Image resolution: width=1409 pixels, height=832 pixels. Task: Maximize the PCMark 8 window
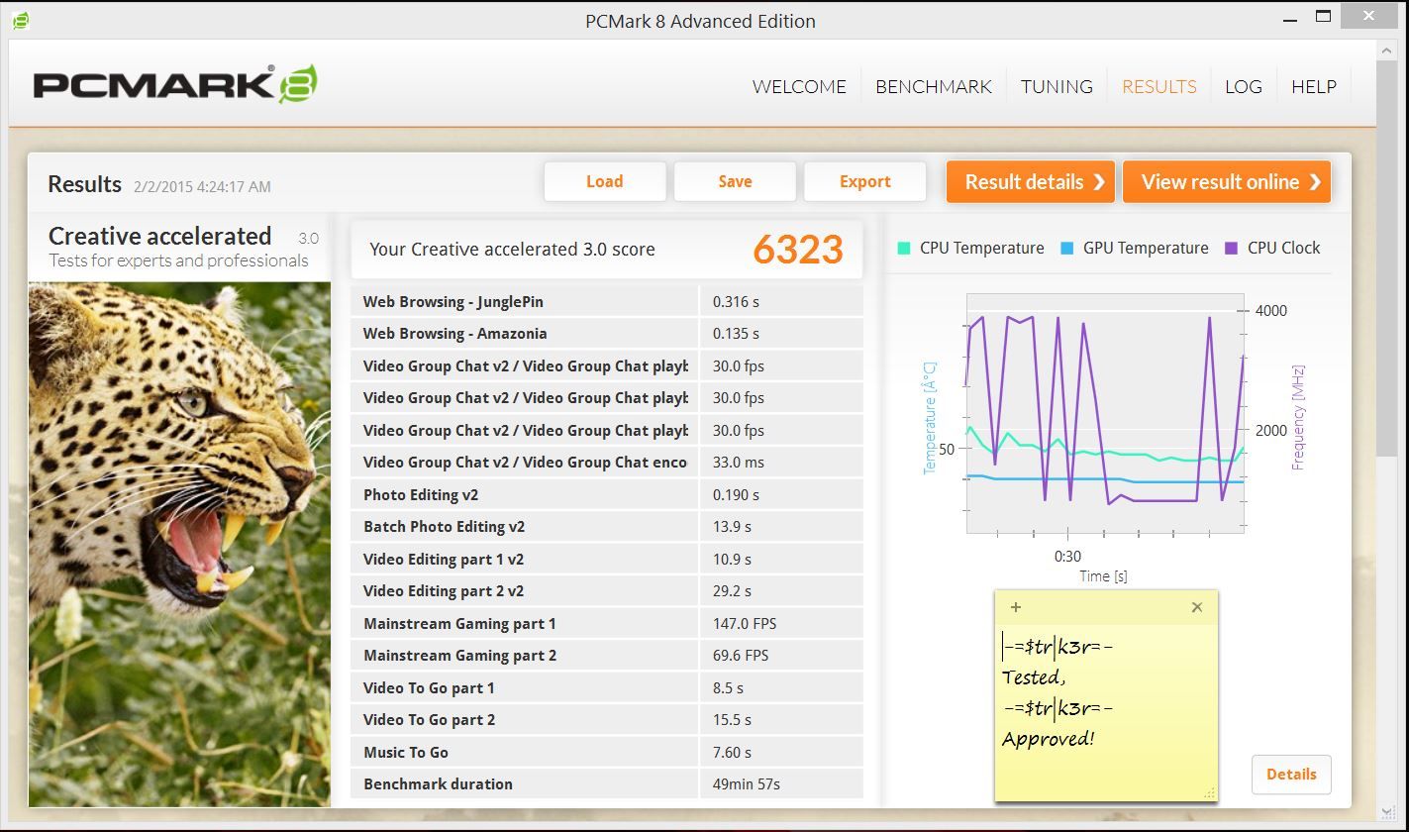[x=1324, y=16]
